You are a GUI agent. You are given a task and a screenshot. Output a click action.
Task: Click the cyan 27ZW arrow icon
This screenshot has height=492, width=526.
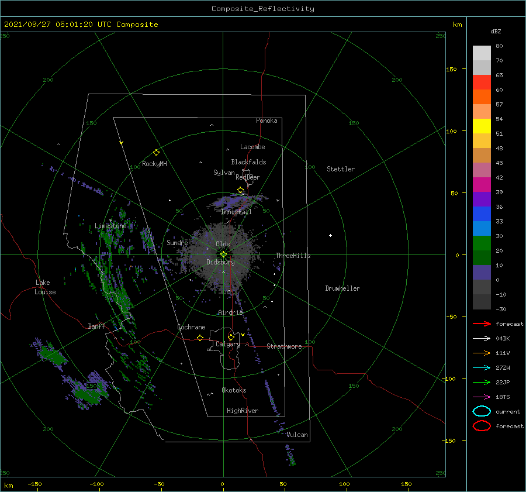[482, 368]
